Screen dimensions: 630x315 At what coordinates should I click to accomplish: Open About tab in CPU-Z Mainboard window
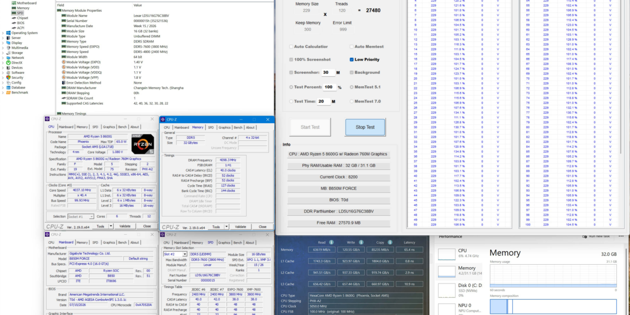tap(134, 242)
